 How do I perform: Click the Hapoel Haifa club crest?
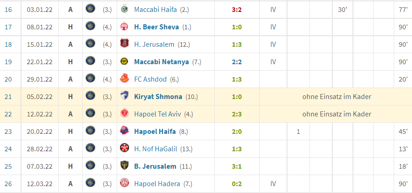pyautogui.click(x=124, y=131)
